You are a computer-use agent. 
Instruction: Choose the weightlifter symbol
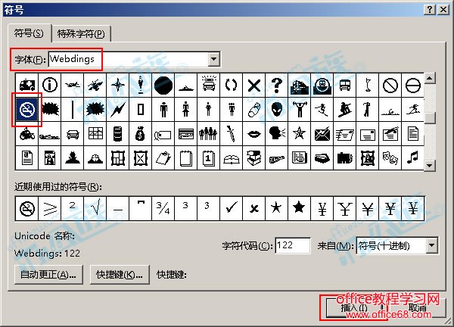coord(300,110)
